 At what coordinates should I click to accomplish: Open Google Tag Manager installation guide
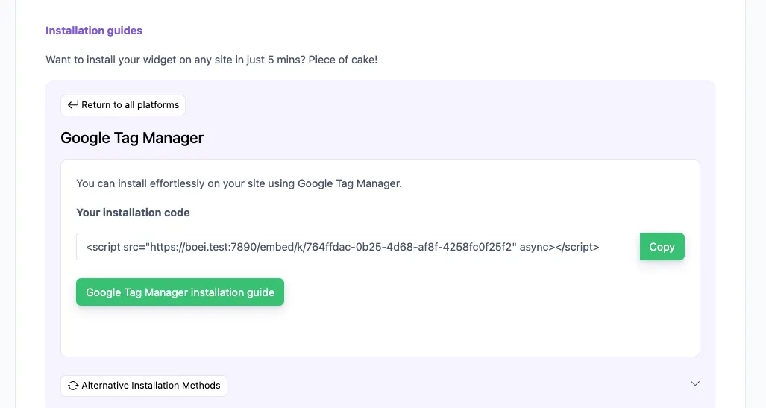tap(180, 292)
